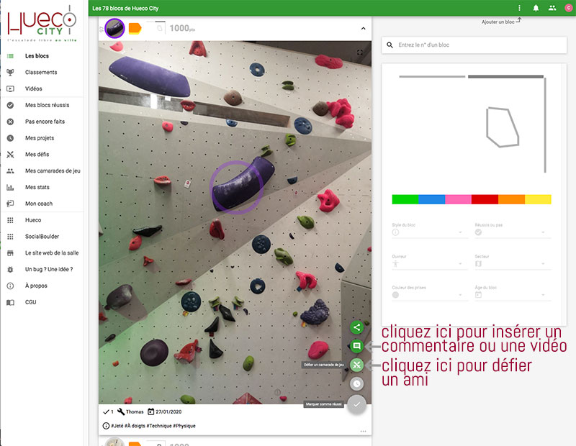This screenshot has width=576, height=446.
Task: Click the date 27/01/2020
Action: (168, 412)
